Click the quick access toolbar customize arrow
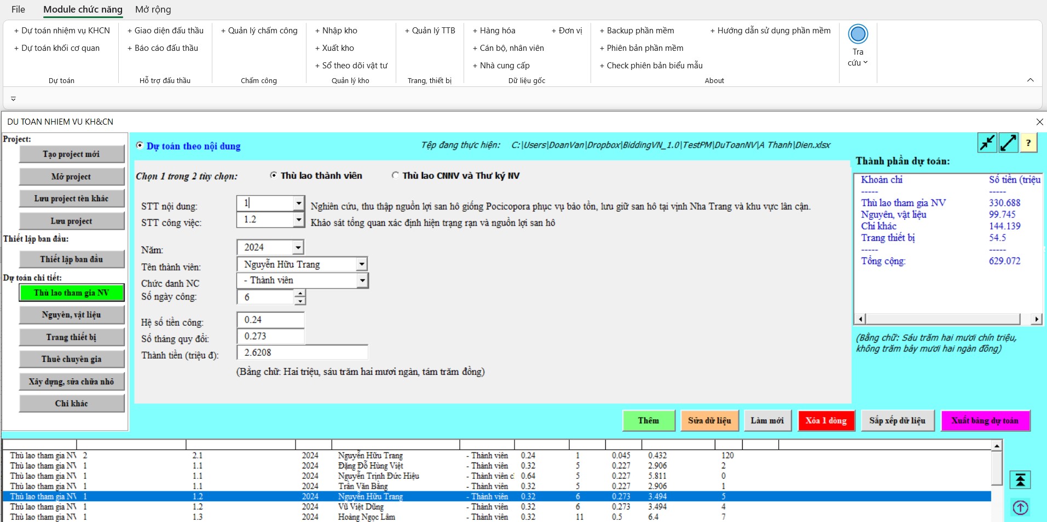Screen dimensions: 1047x522 point(13,99)
